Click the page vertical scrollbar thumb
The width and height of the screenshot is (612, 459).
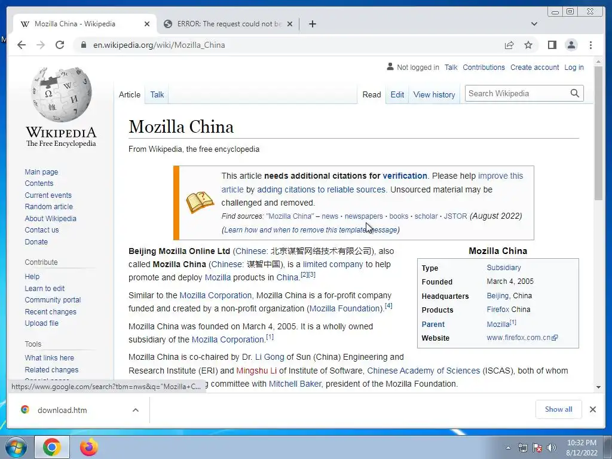(598, 133)
